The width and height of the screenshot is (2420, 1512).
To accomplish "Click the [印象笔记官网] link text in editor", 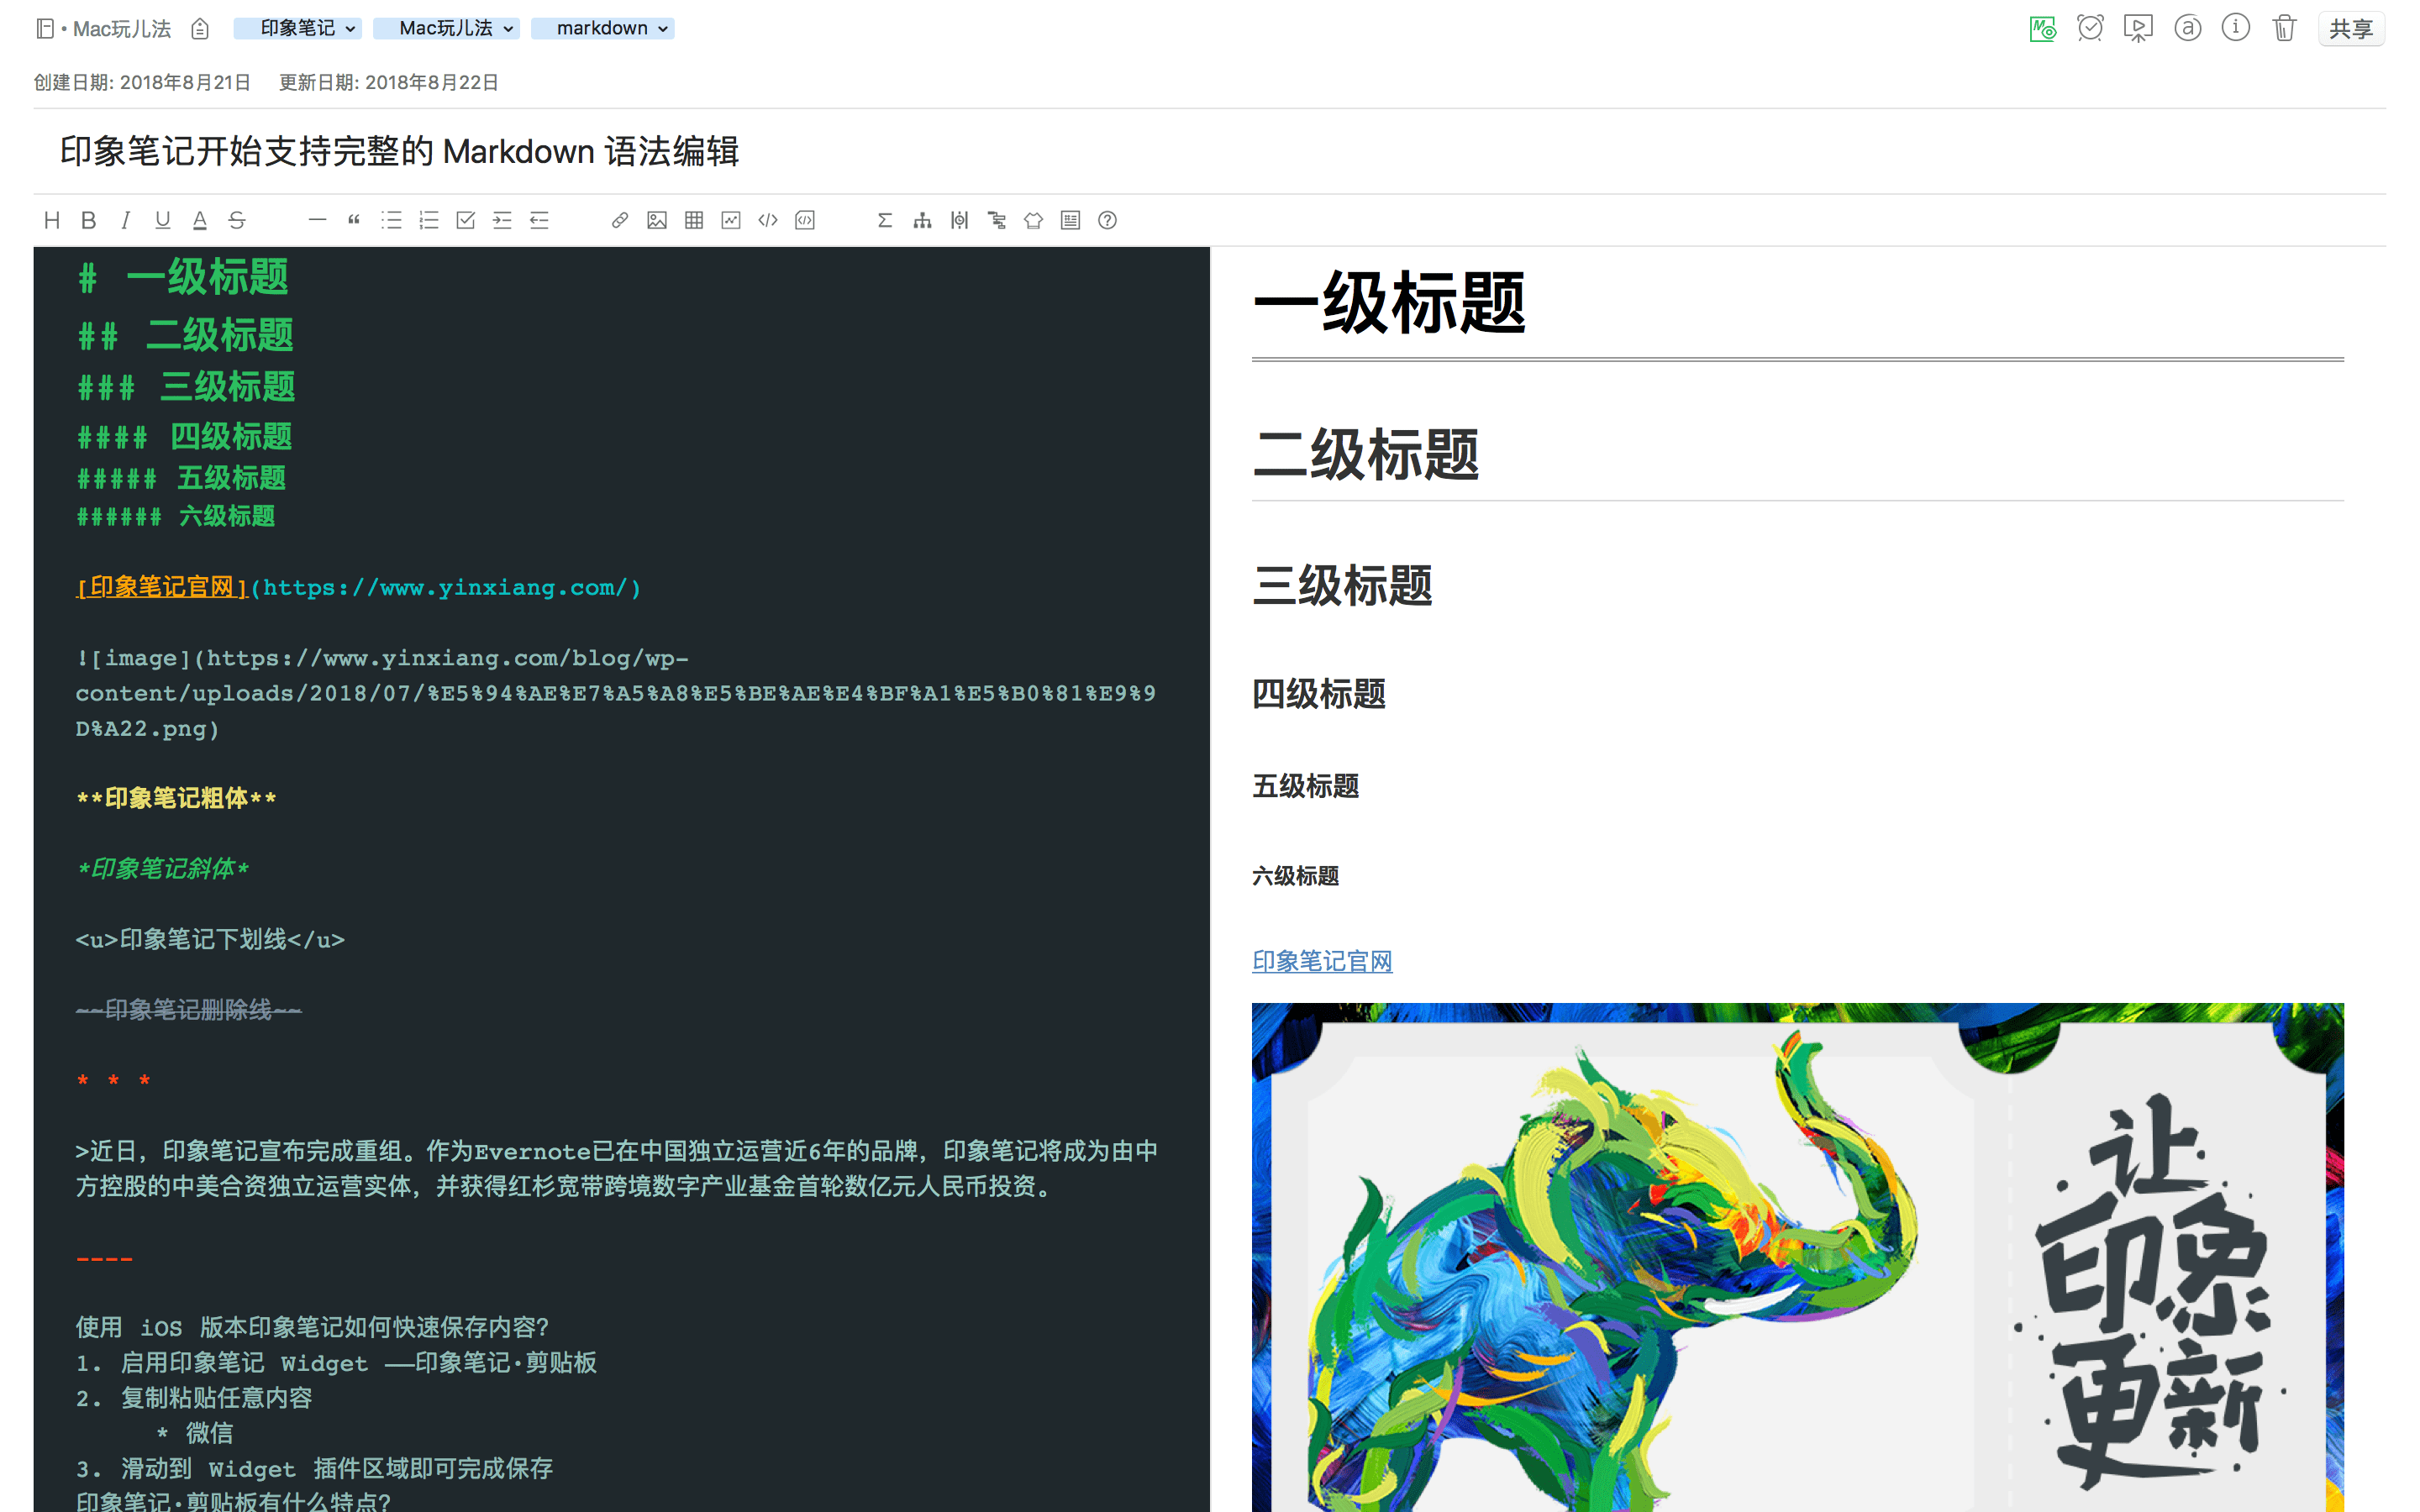I will coord(162,587).
